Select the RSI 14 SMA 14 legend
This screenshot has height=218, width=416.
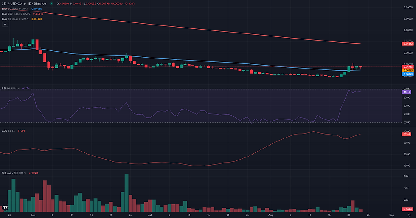coord(16,88)
